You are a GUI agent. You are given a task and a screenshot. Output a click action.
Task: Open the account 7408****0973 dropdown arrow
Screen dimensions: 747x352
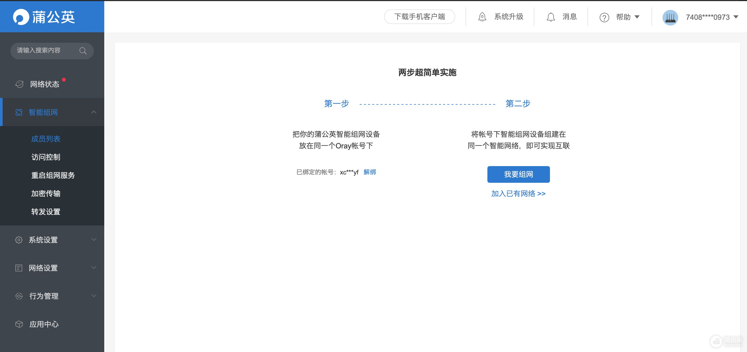(x=736, y=17)
